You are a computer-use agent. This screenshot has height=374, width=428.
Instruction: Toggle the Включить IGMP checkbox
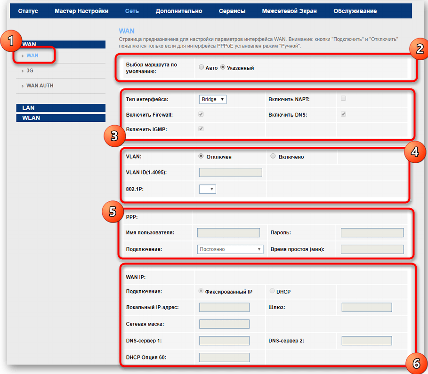coord(202,128)
